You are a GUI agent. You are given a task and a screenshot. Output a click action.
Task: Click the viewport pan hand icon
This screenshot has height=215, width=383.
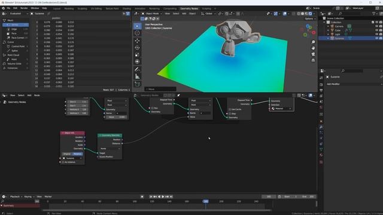pos(313,48)
